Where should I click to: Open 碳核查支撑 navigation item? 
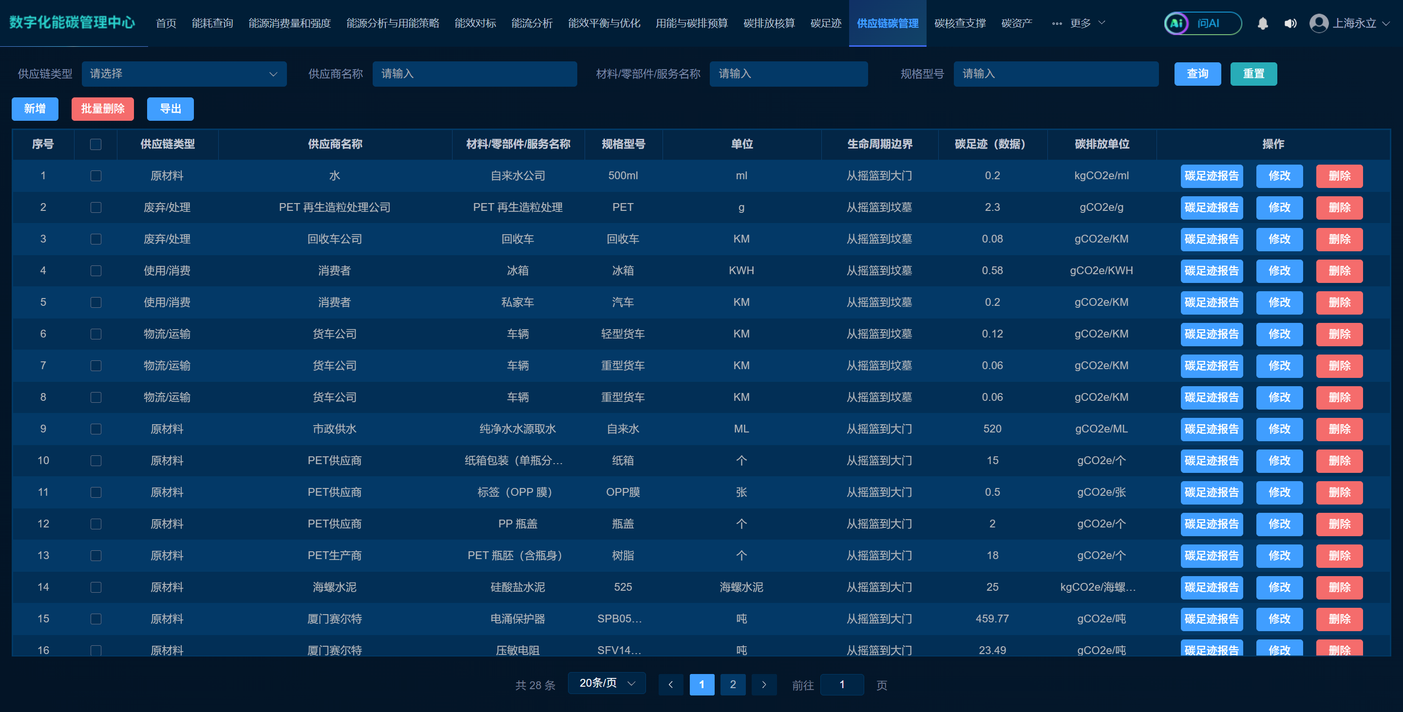pos(960,23)
